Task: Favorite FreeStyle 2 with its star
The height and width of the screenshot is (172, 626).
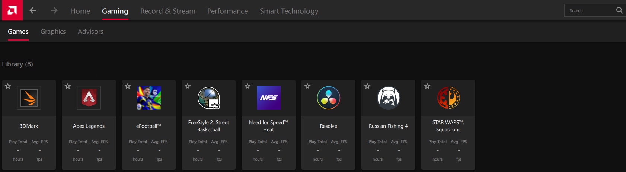Action: click(x=188, y=86)
